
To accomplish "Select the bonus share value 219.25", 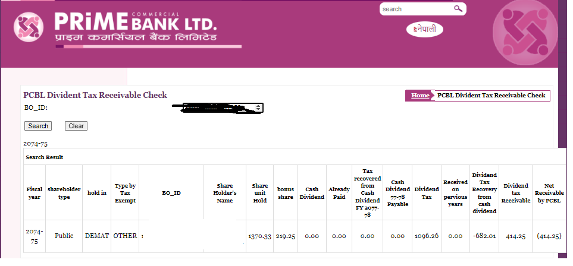I will [x=285, y=236].
